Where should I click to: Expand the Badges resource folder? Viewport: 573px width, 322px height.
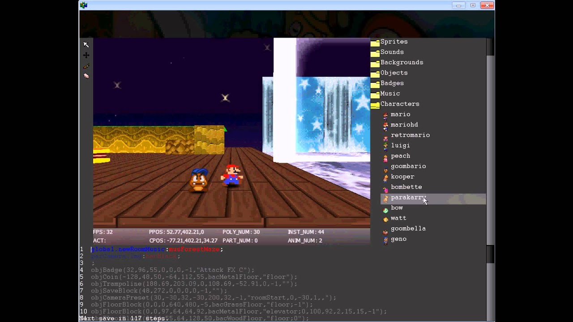392,83
